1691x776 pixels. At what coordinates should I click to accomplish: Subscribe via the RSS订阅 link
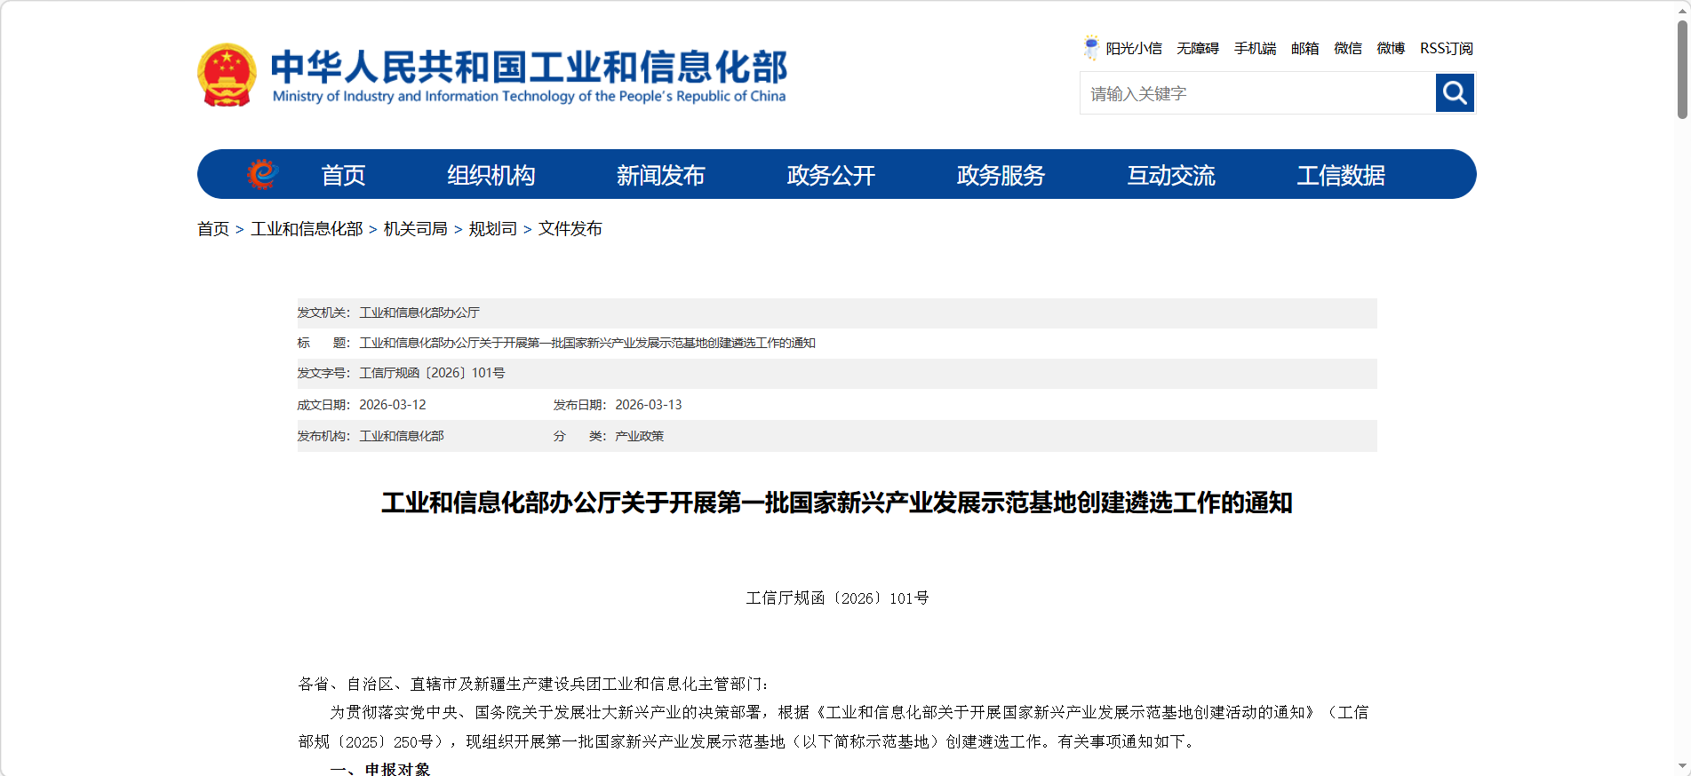click(1446, 48)
